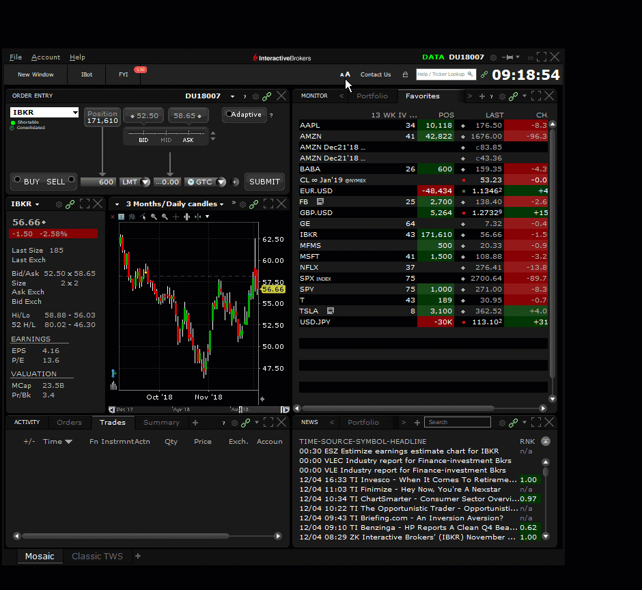Image resolution: width=642 pixels, height=590 pixels.
Task: Open the IBKR quote panel settings gear
Action: tap(59, 204)
